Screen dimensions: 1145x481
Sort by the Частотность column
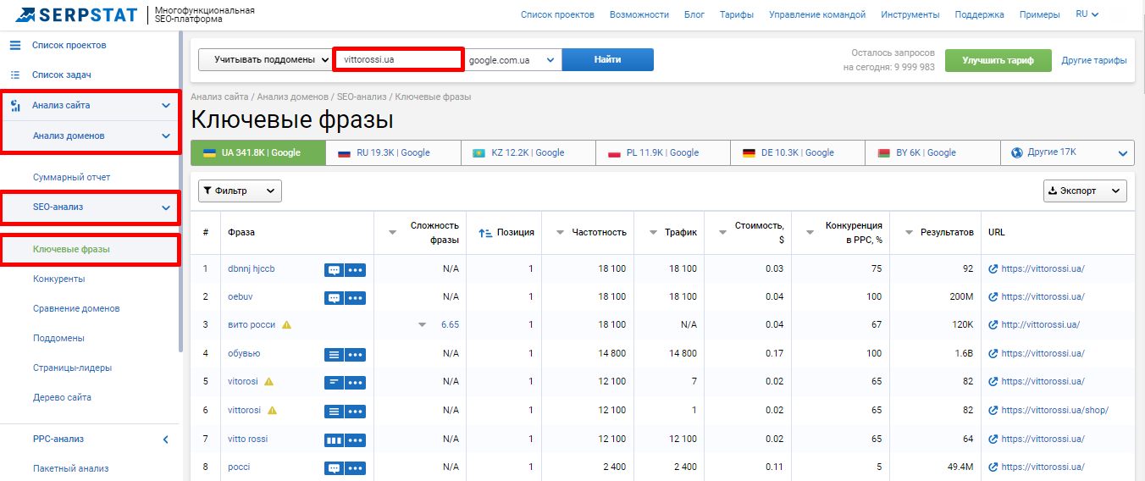click(598, 232)
